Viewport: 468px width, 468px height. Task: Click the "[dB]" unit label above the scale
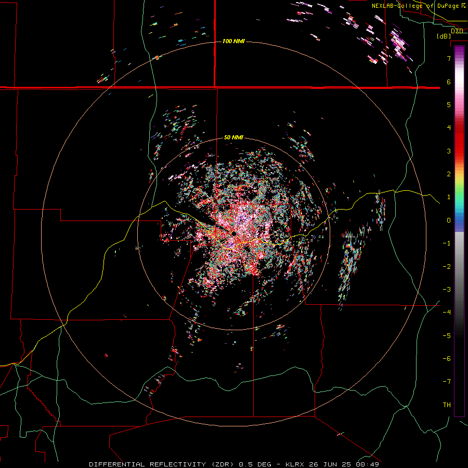click(x=444, y=36)
